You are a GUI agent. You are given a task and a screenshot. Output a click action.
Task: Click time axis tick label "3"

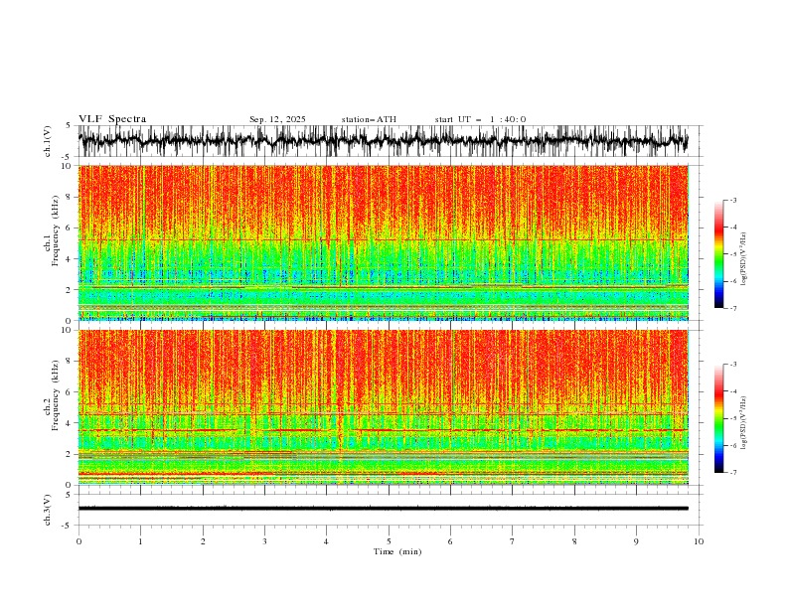coord(264,541)
